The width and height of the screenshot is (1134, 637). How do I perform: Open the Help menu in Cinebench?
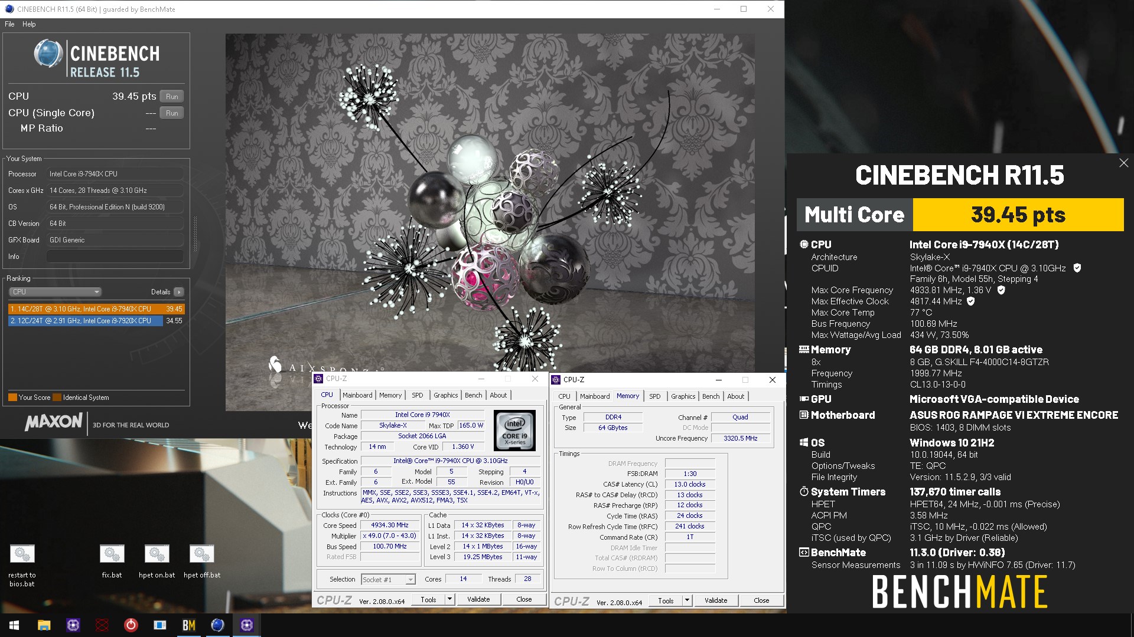point(29,24)
